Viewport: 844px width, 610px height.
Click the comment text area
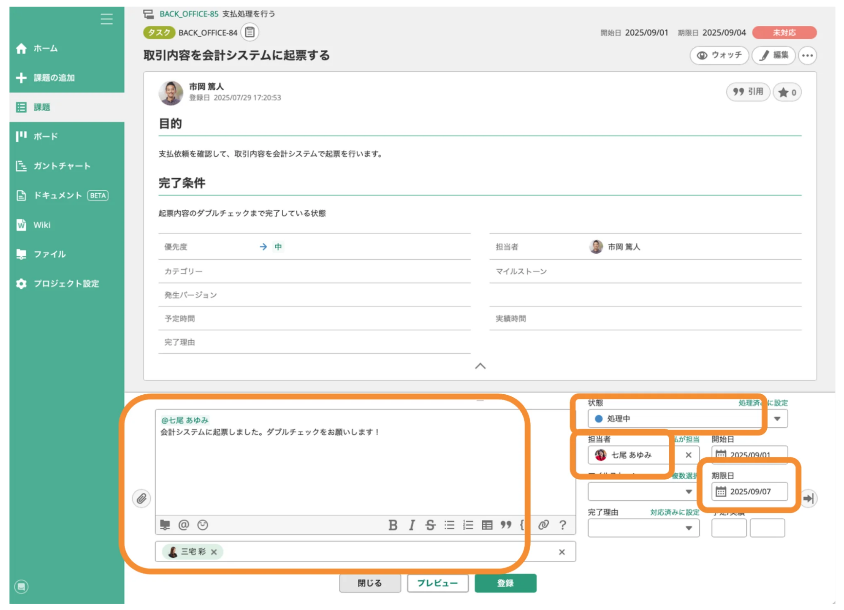(365, 462)
